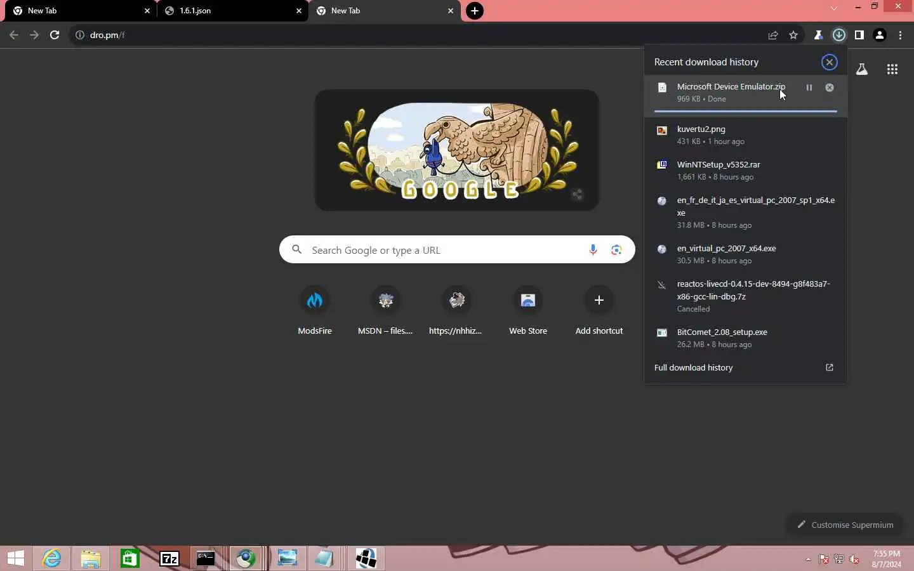Image resolution: width=914 pixels, height=571 pixels.
Task: Go forward to next page
Action: 34,35
